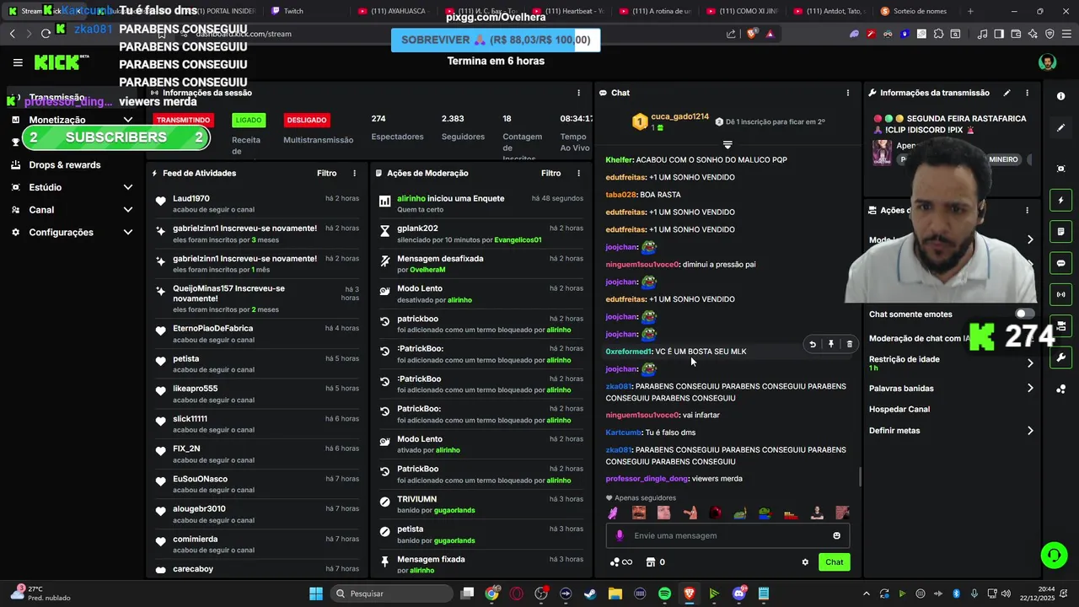Delete the 0xreformed1 chat message
Screen dimensions: 1079x607
(x=849, y=344)
